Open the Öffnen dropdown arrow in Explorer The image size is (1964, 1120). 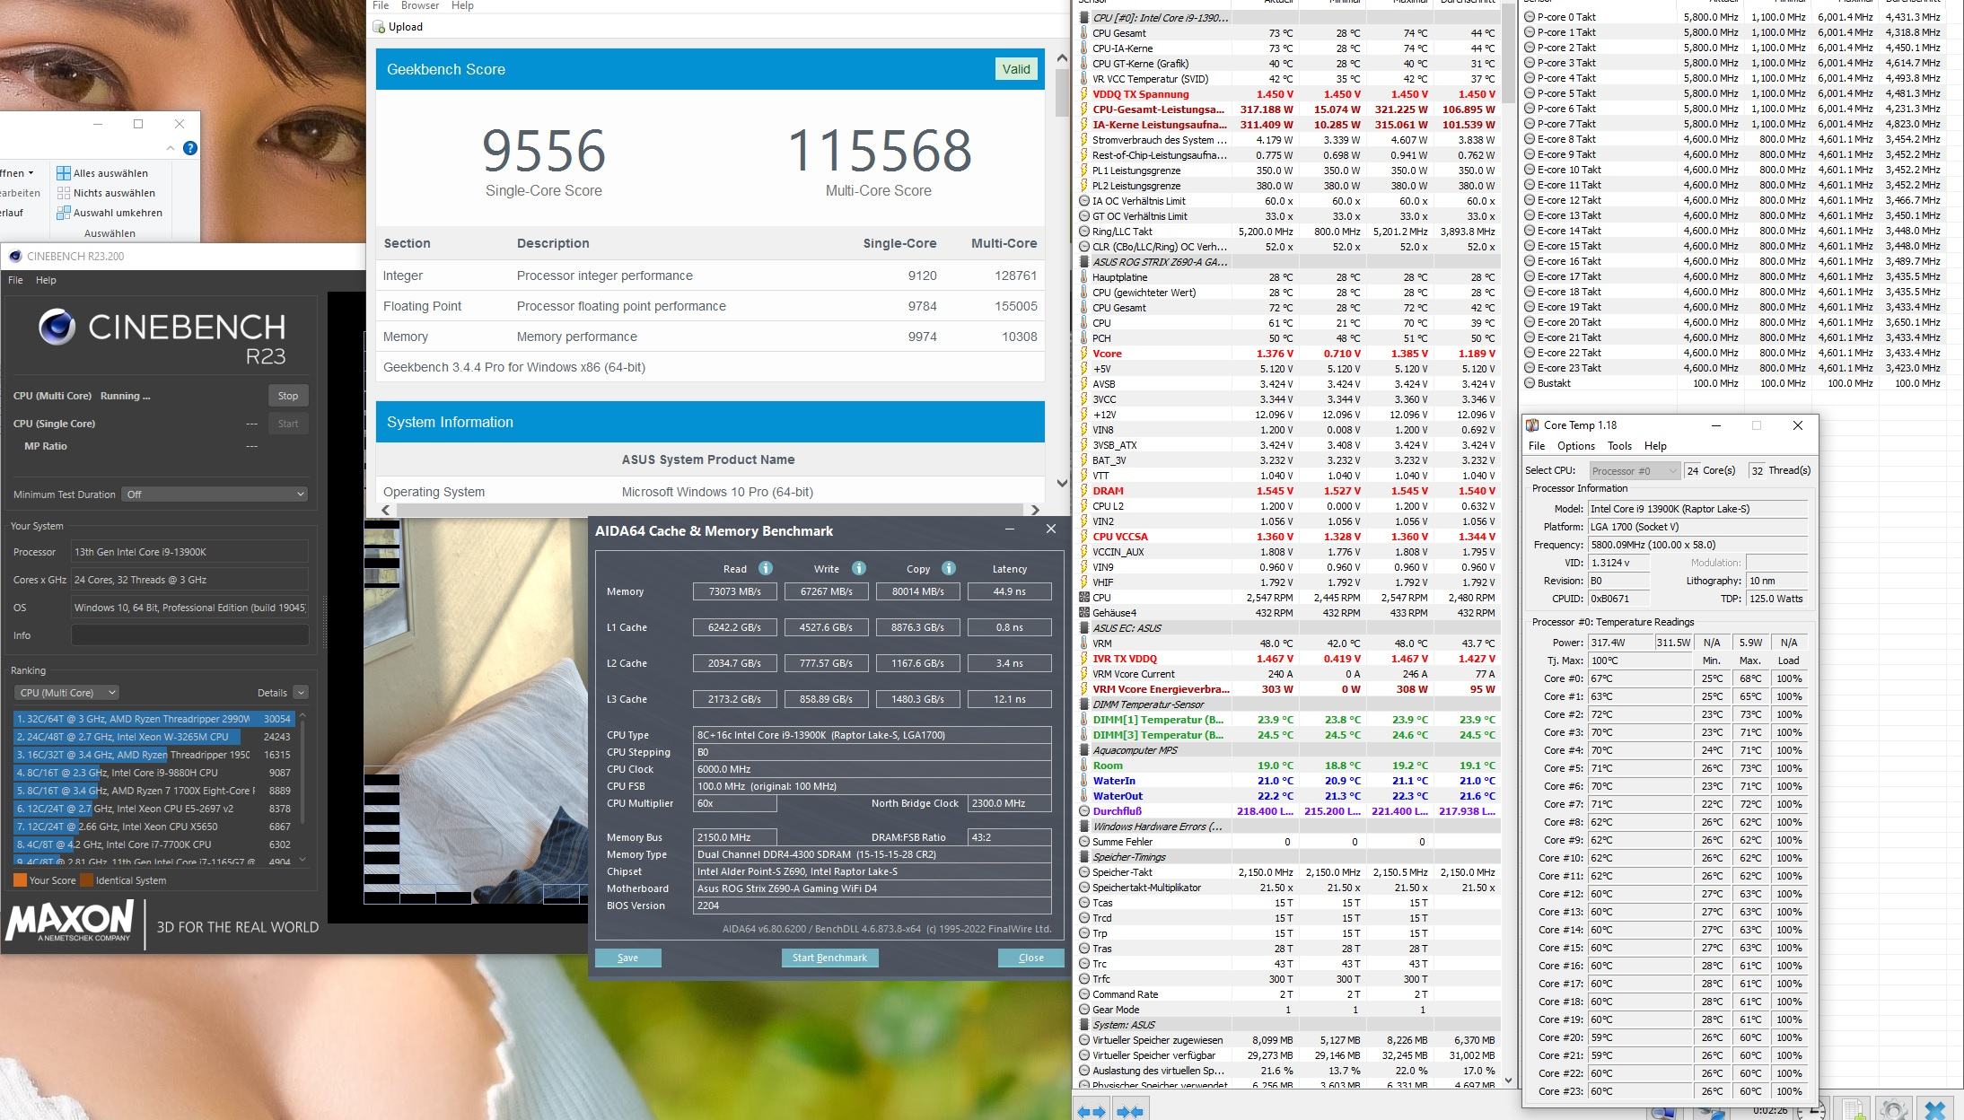pyautogui.click(x=31, y=173)
